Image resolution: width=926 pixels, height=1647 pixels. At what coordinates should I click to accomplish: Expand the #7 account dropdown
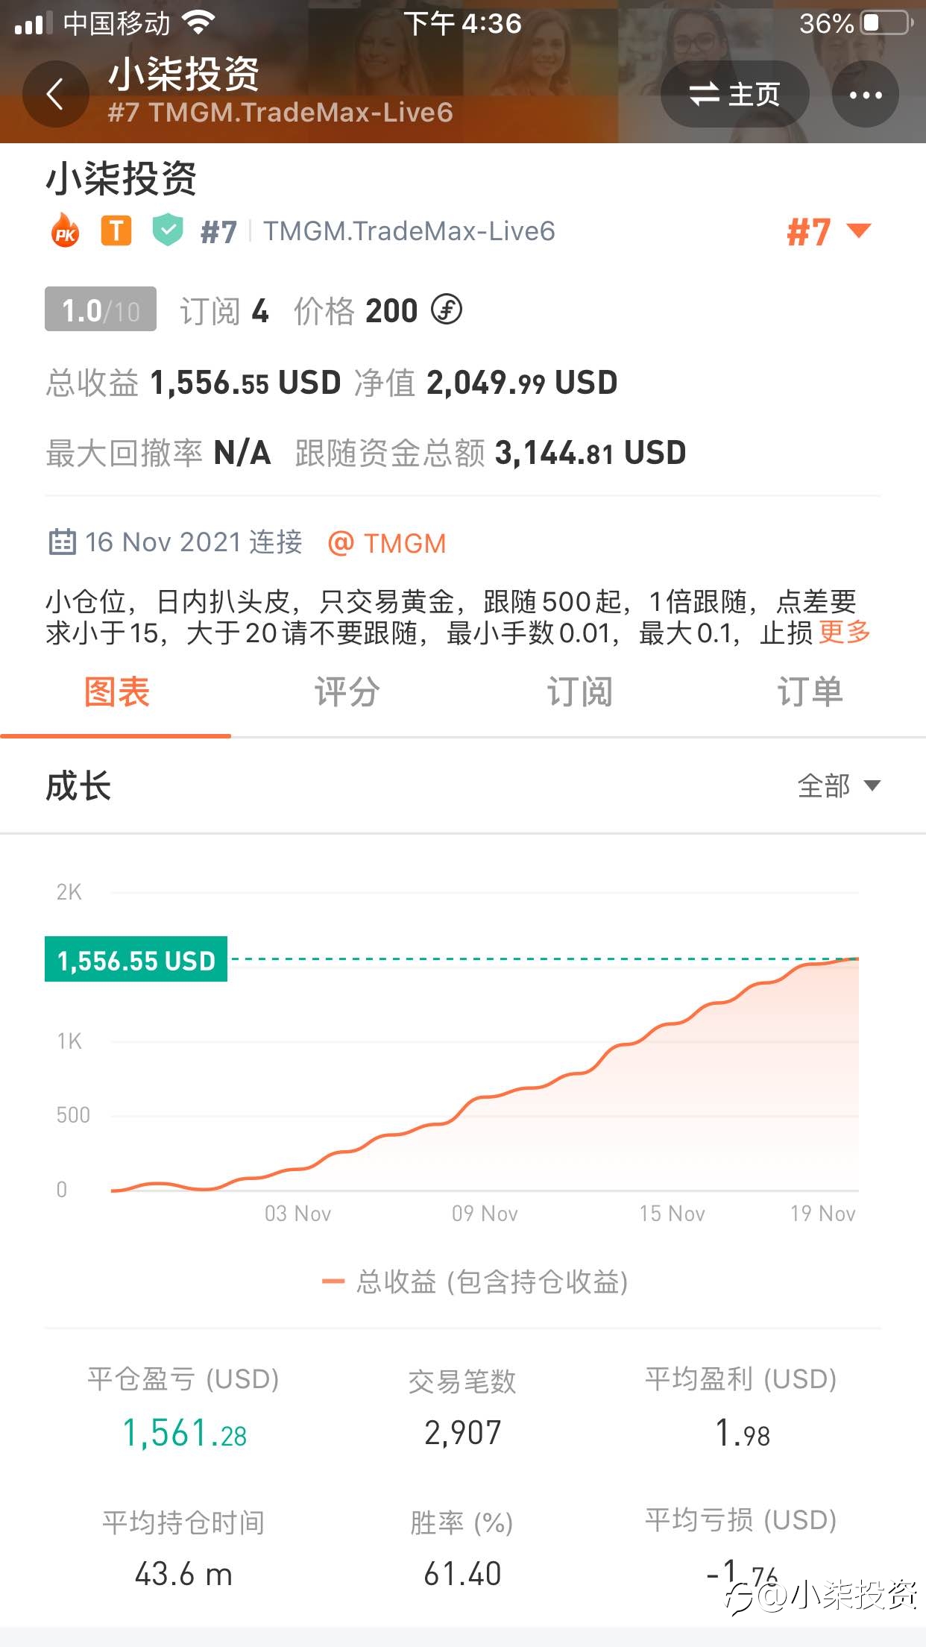click(828, 231)
